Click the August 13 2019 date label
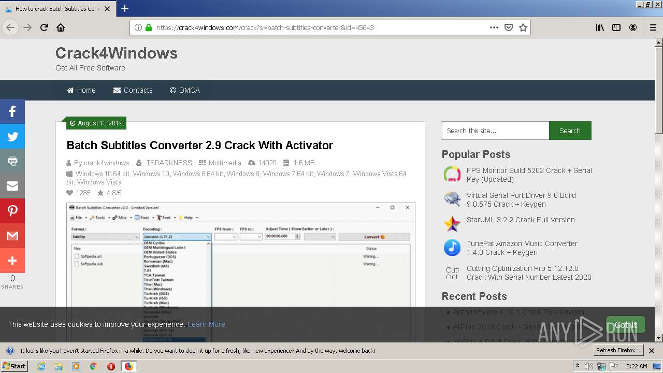The width and height of the screenshot is (663, 373). 96,123
